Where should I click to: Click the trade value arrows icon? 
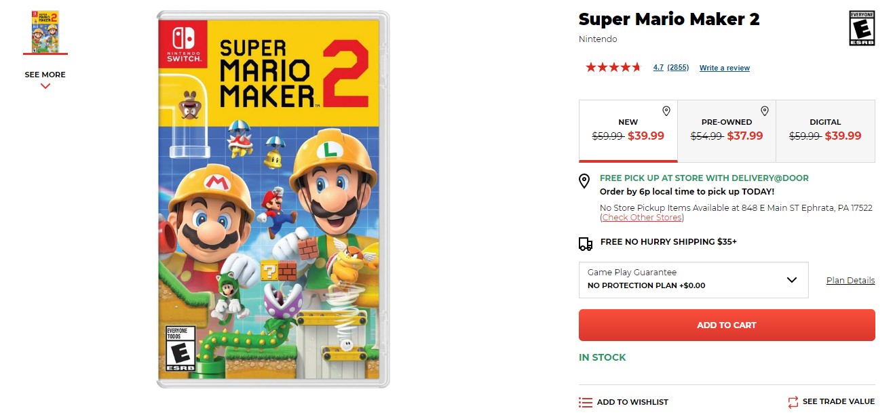click(x=793, y=402)
